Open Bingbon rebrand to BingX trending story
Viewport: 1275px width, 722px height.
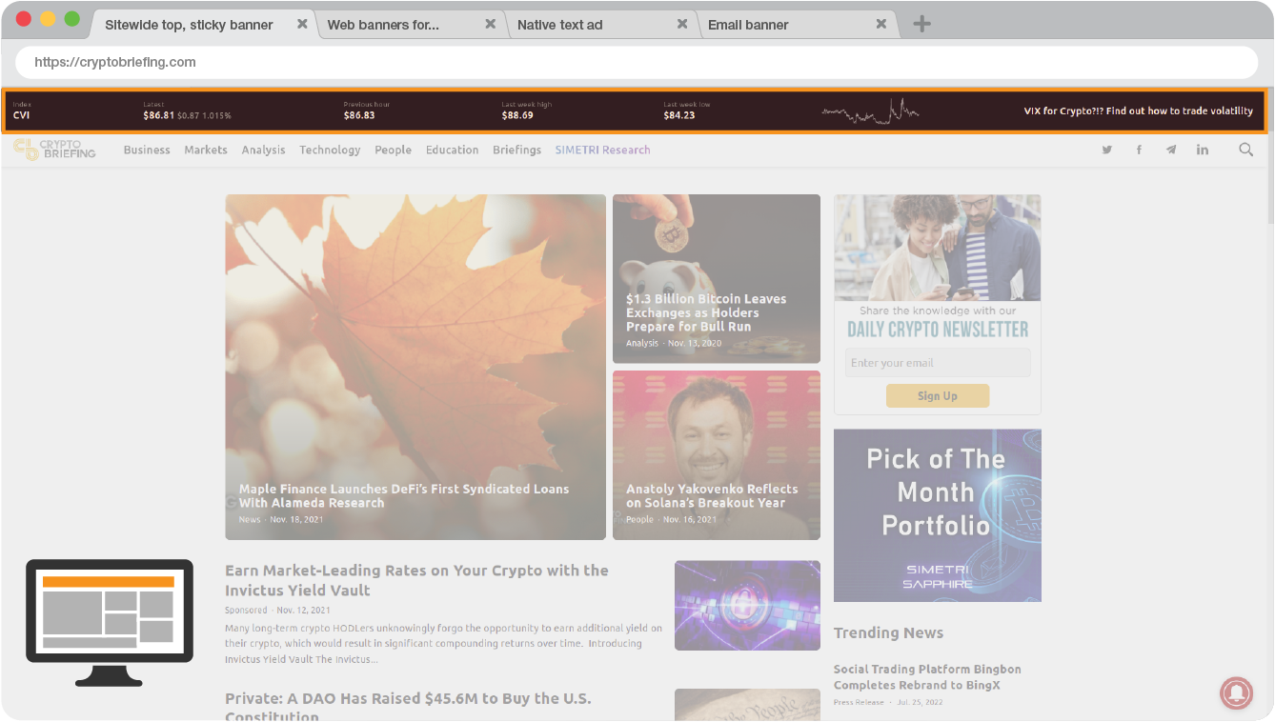click(x=927, y=677)
